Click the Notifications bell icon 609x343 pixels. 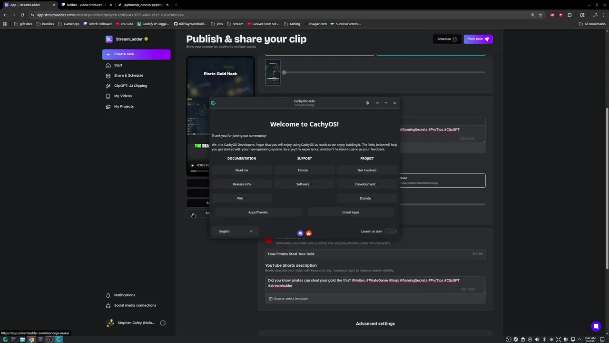108,295
